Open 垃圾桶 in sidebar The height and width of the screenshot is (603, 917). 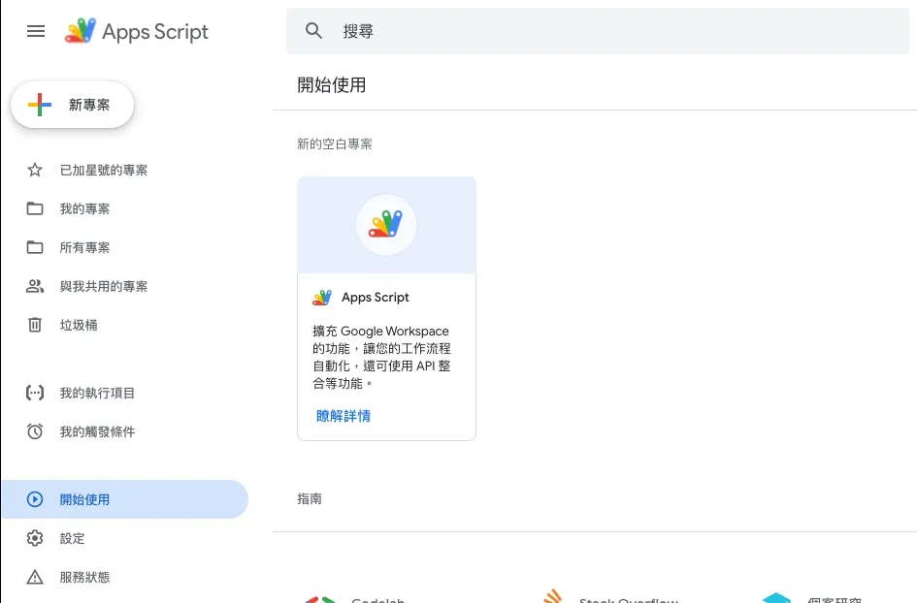pyautogui.click(x=79, y=325)
